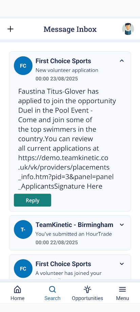The width and height of the screenshot is (140, 312).
Task: Open the hamburger Menu icon
Action: pyautogui.click(x=122, y=289)
